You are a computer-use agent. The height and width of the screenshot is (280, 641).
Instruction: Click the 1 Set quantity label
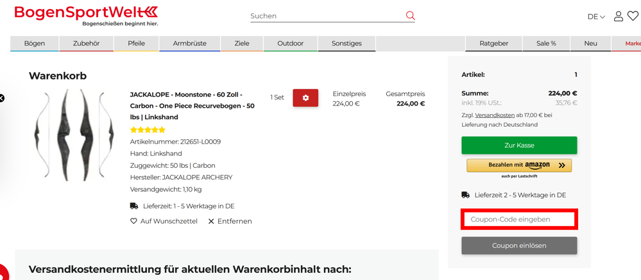coord(277,97)
